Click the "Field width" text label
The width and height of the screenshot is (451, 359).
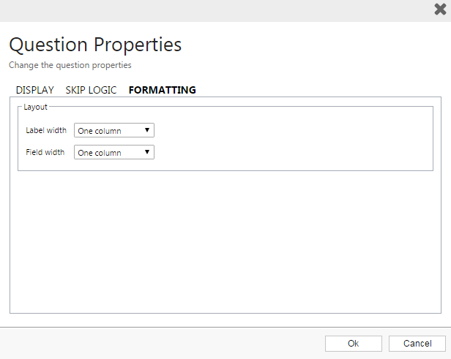click(45, 153)
